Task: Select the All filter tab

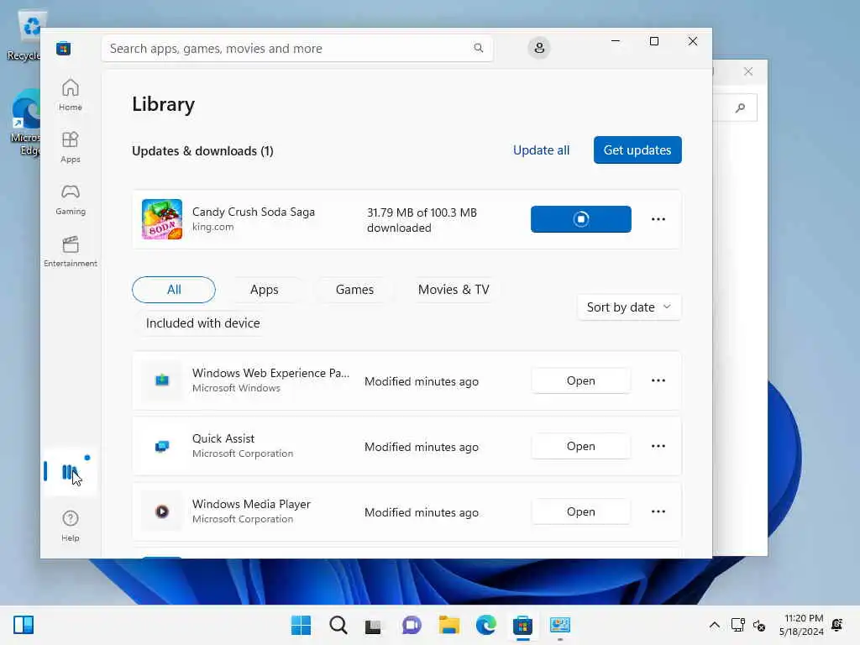Action: pos(174,290)
